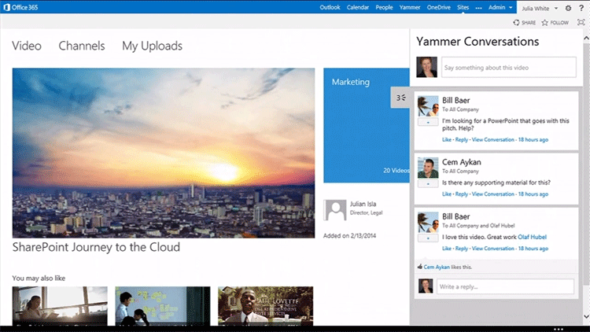Switch to the Channels tab

click(x=81, y=46)
